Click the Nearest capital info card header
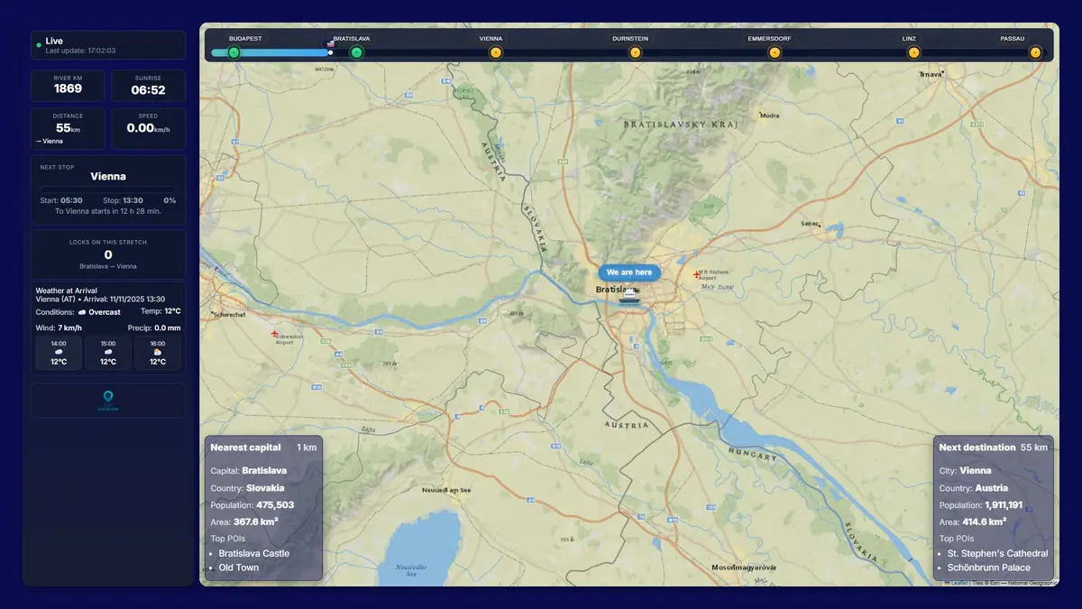The image size is (1082, 609). (x=263, y=448)
